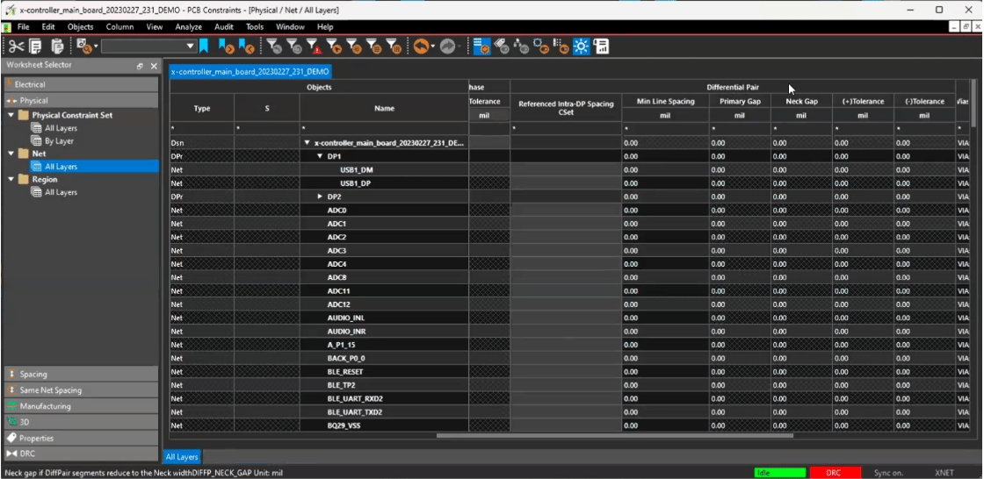Open the Find icon's dropdown arrow

coord(96,47)
